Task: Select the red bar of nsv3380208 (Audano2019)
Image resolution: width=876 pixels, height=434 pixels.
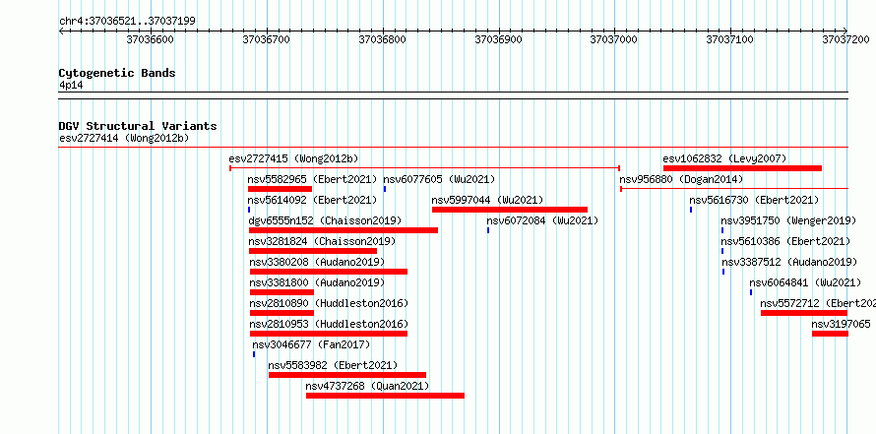Action: tap(329, 272)
